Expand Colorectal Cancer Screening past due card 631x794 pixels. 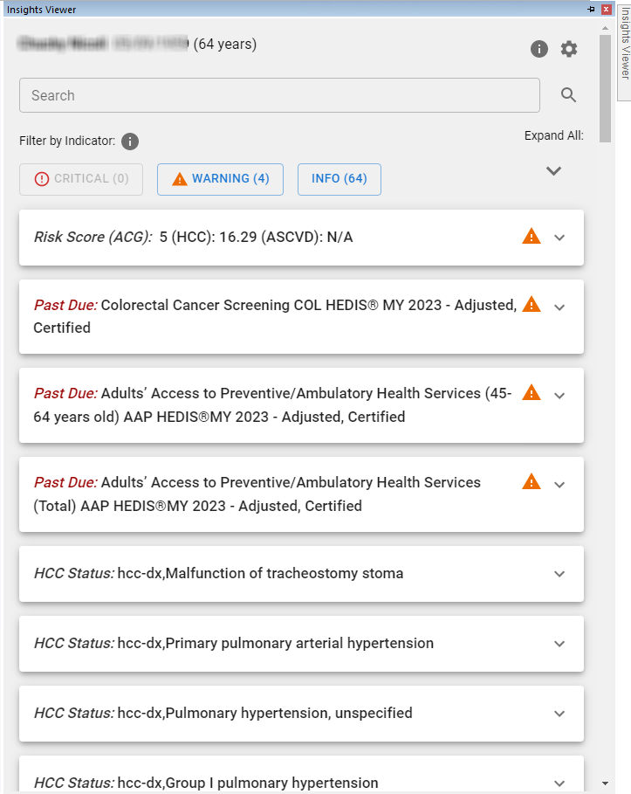pyautogui.click(x=559, y=307)
